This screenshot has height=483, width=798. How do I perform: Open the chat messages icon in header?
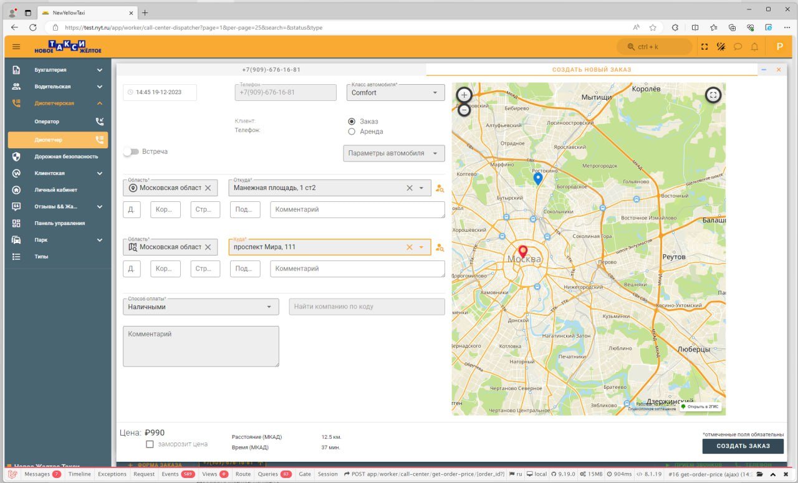(738, 47)
